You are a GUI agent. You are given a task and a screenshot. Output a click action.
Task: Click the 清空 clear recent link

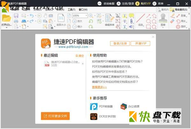[x=80, y=56]
